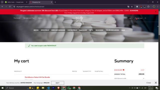Open WINE AND BARWARE menu
Image resolution: width=160 pixels, height=90 pixels.
point(58,30)
